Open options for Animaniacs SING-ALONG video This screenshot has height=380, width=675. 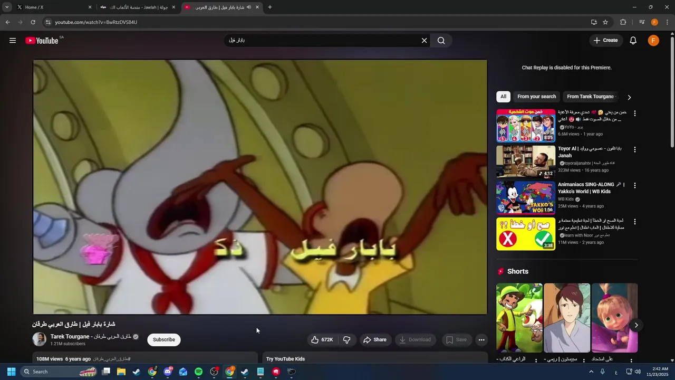pos(634,186)
